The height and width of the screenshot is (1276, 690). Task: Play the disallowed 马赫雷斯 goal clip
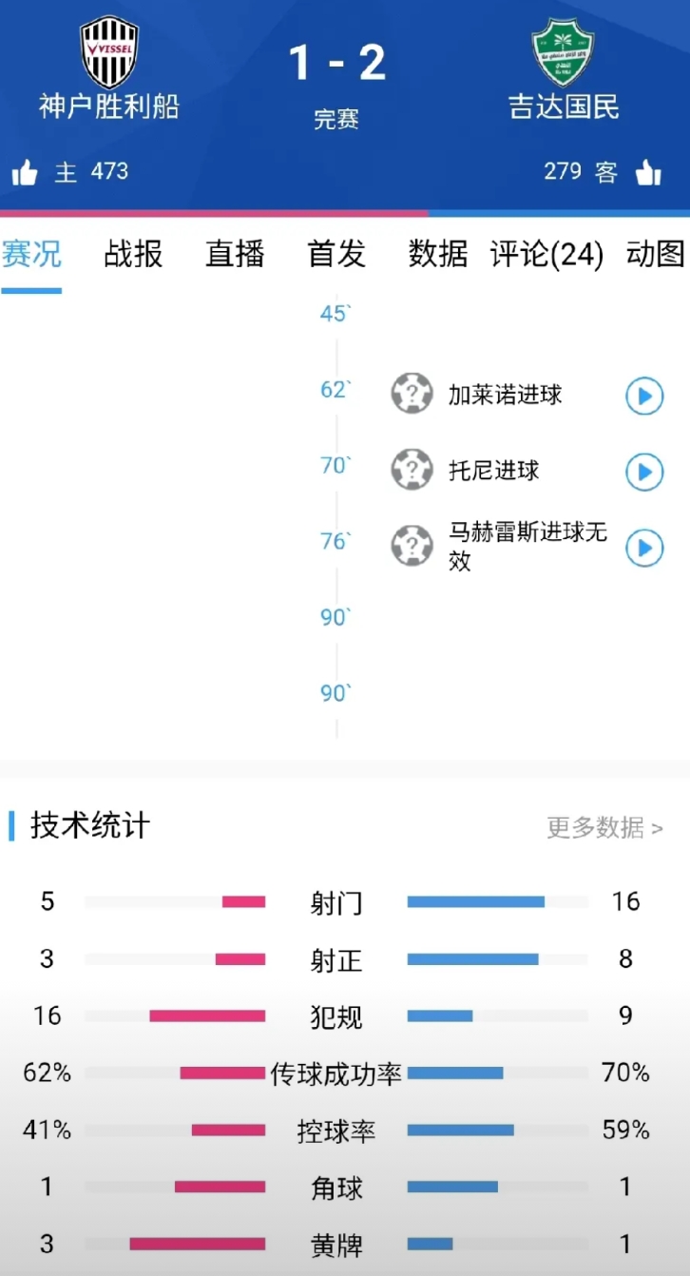pyautogui.click(x=643, y=548)
